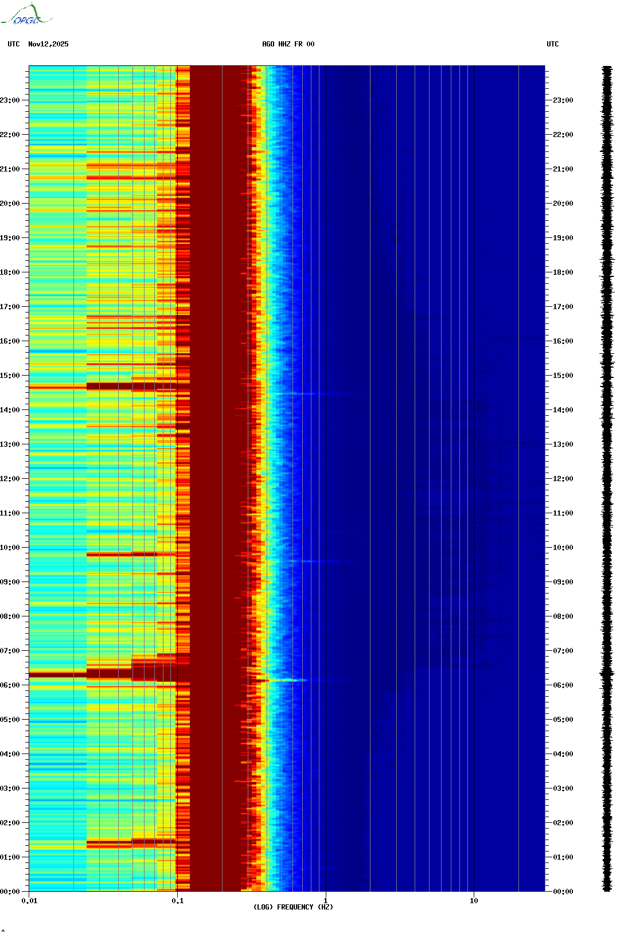Click the seismogram waveform trace strip
Screen dimensions: 632x937
(607, 479)
